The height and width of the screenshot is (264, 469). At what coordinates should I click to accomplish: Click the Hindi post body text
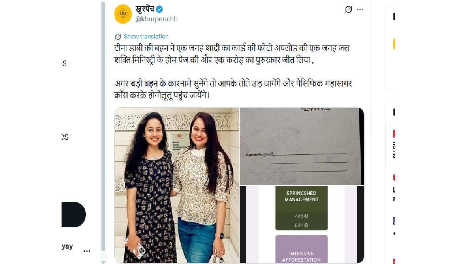coord(233,71)
